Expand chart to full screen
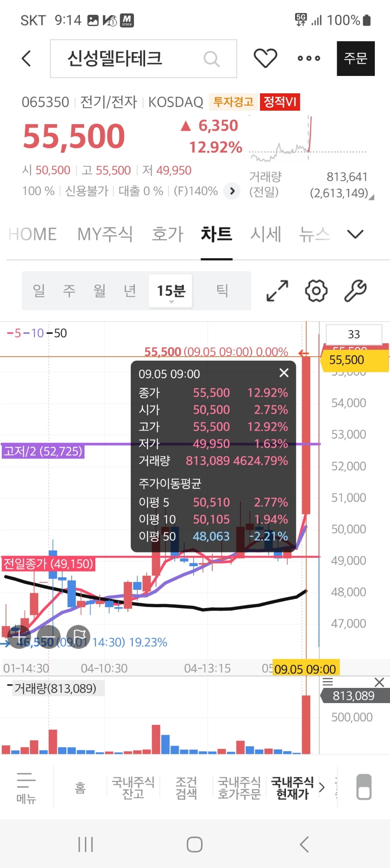The height and width of the screenshot is (868, 390). coord(277,291)
